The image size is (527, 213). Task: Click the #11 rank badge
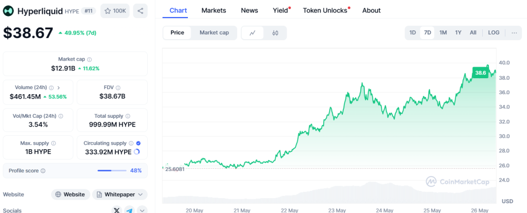click(x=89, y=11)
